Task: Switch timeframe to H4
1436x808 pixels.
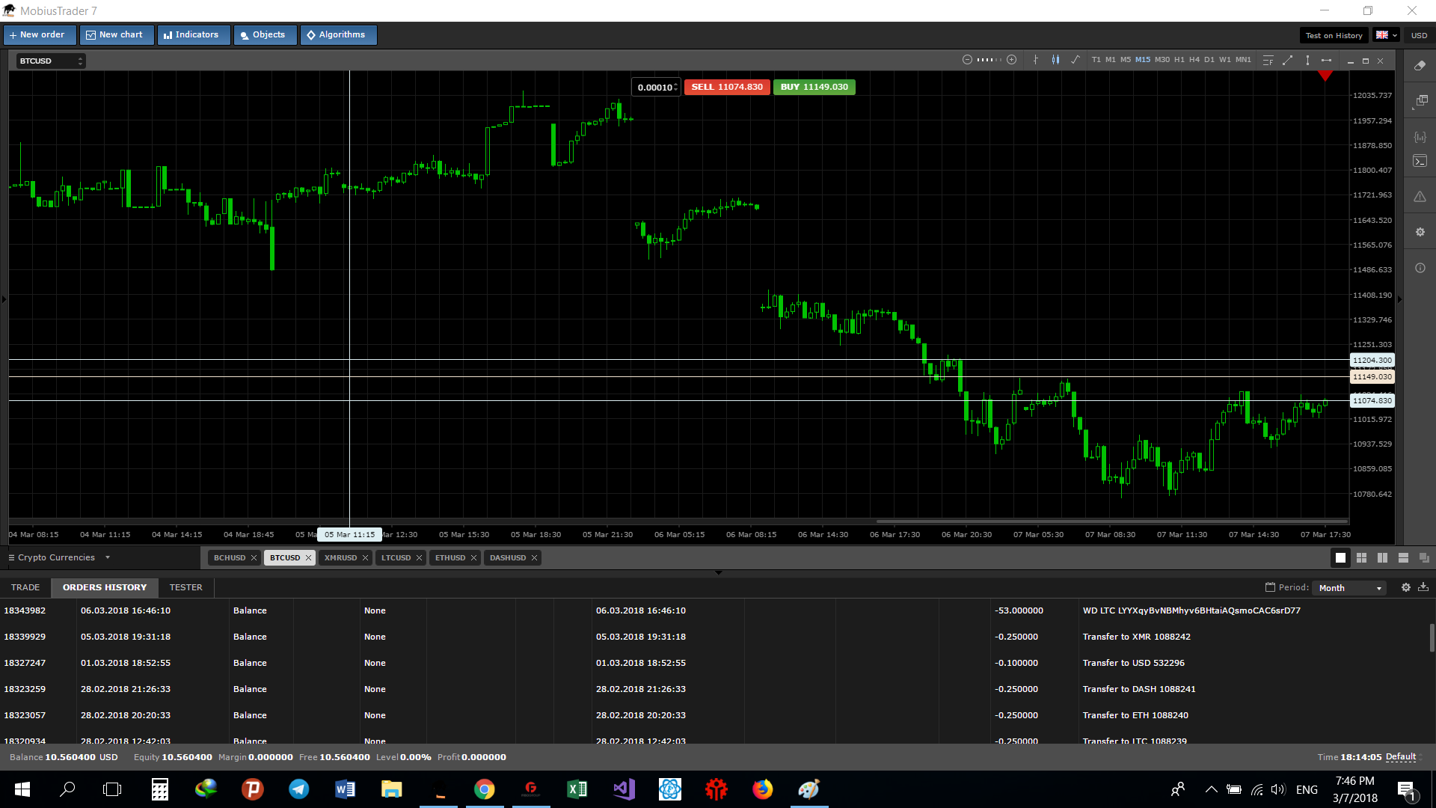Action: click(1194, 60)
